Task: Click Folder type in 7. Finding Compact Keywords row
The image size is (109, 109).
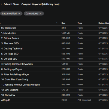Action: tap(80, 64)
